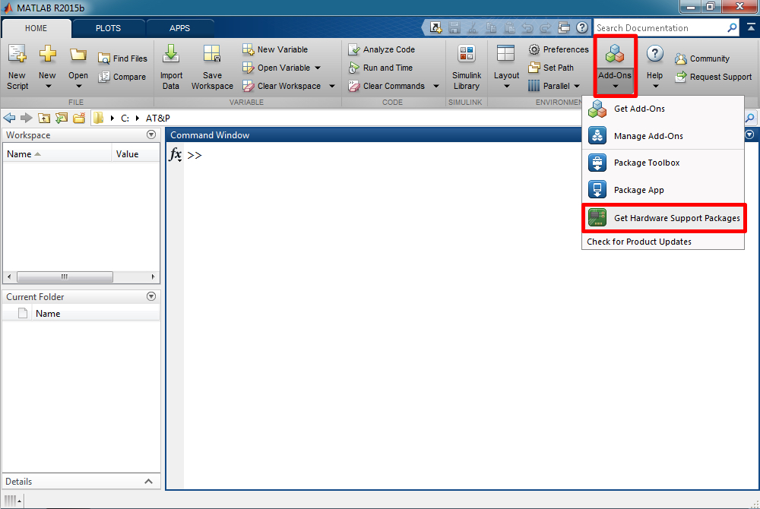Click the AT&P folder in address bar
The width and height of the screenshot is (760, 509).
pos(158,119)
